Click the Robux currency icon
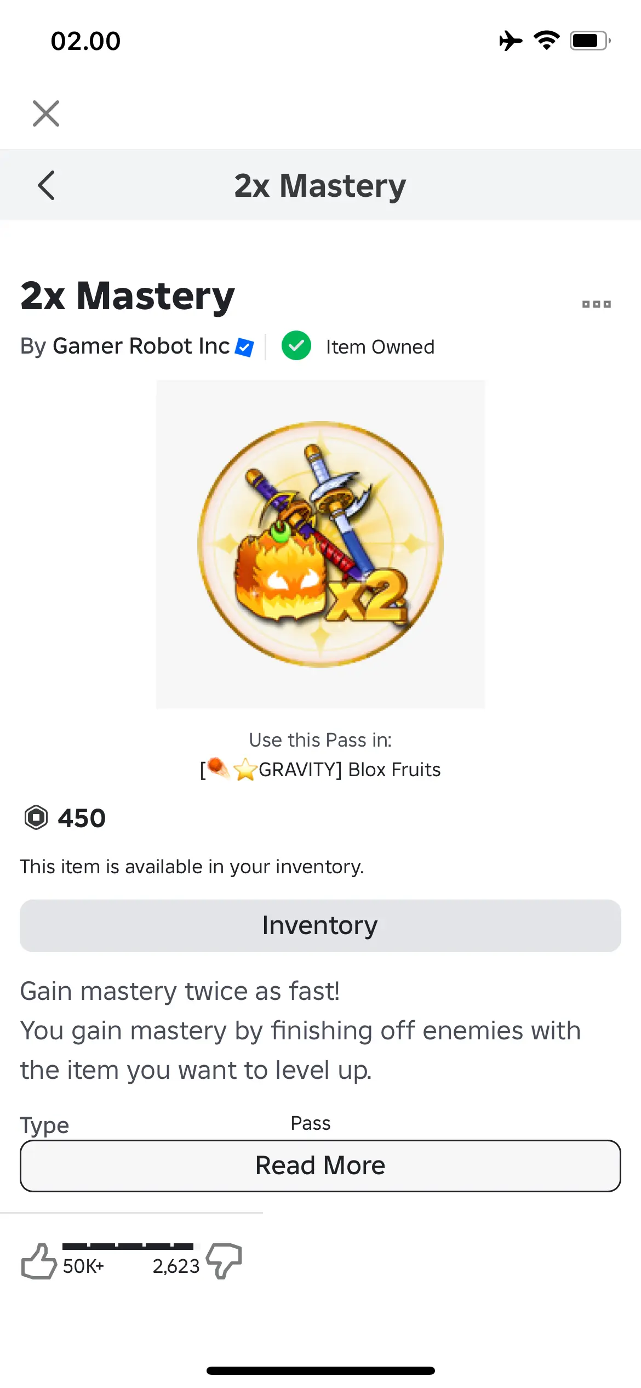 [36, 817]
